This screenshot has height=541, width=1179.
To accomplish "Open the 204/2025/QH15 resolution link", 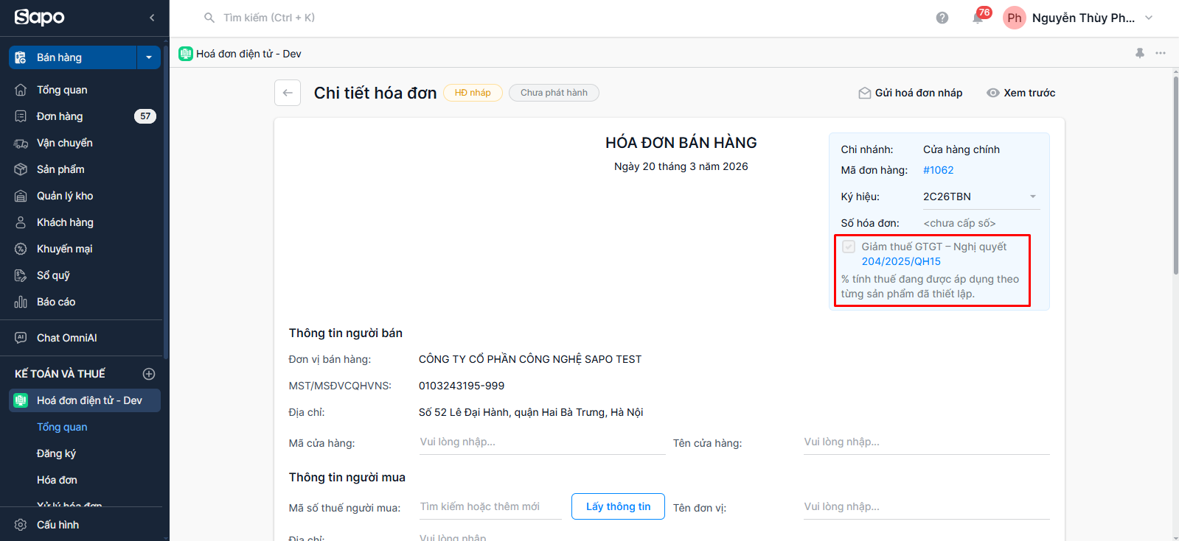I will 901,261.
